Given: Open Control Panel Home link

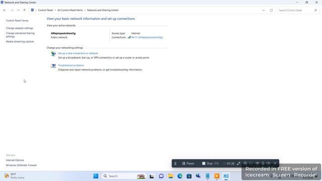Looking at the screenshot, I should click(17, 21).
